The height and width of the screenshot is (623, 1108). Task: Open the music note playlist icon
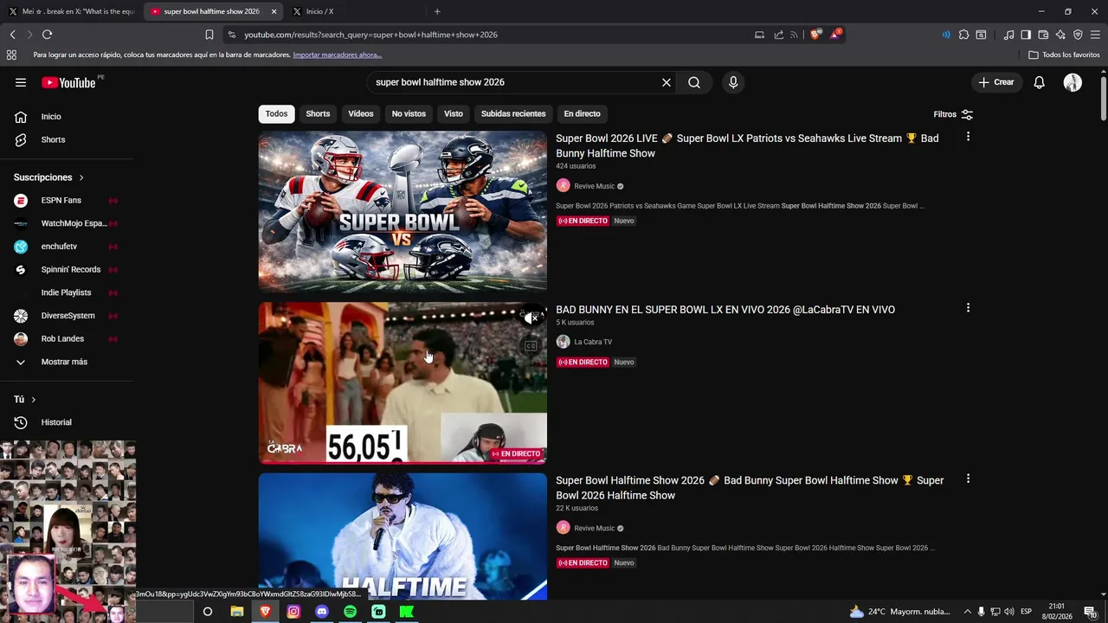click(1008, 35)
